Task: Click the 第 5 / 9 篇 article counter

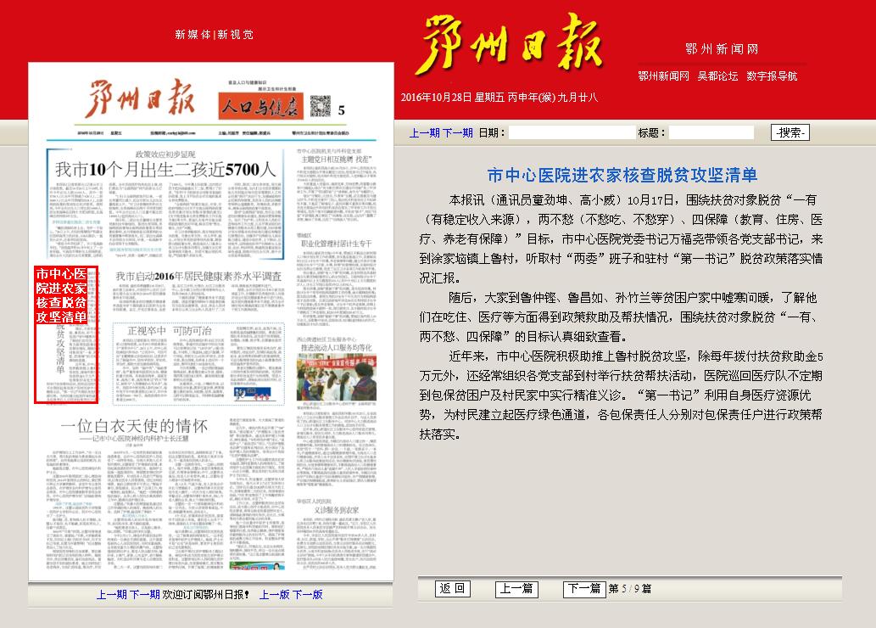Action: pyautogui.click(x=629, y=589)
